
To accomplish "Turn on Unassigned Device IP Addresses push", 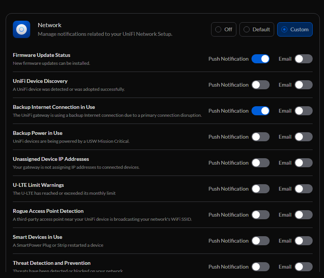I will tap(261, 163).
